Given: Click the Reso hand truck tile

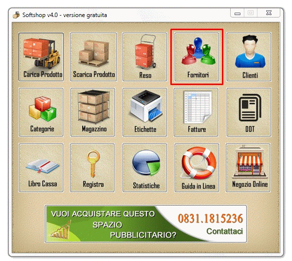Looking at the screenshot, I should click(x=145, y=57).
